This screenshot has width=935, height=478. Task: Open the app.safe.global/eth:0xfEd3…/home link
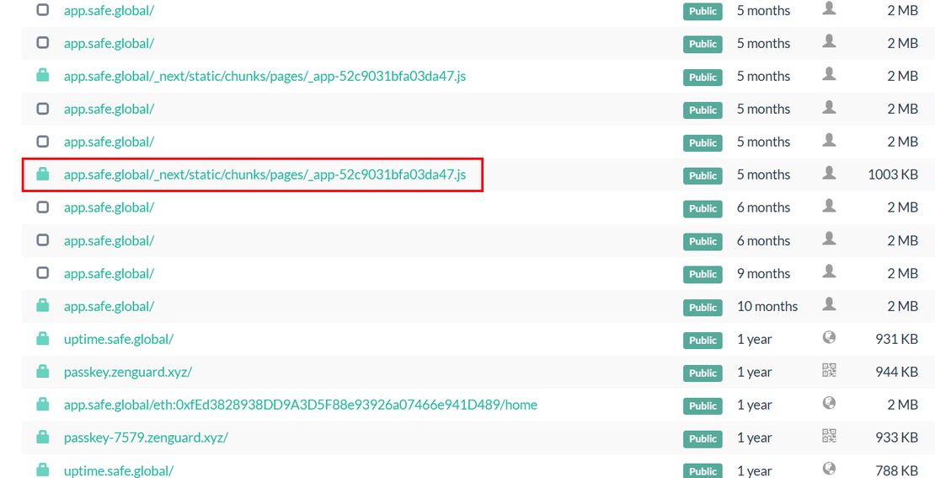300,405
